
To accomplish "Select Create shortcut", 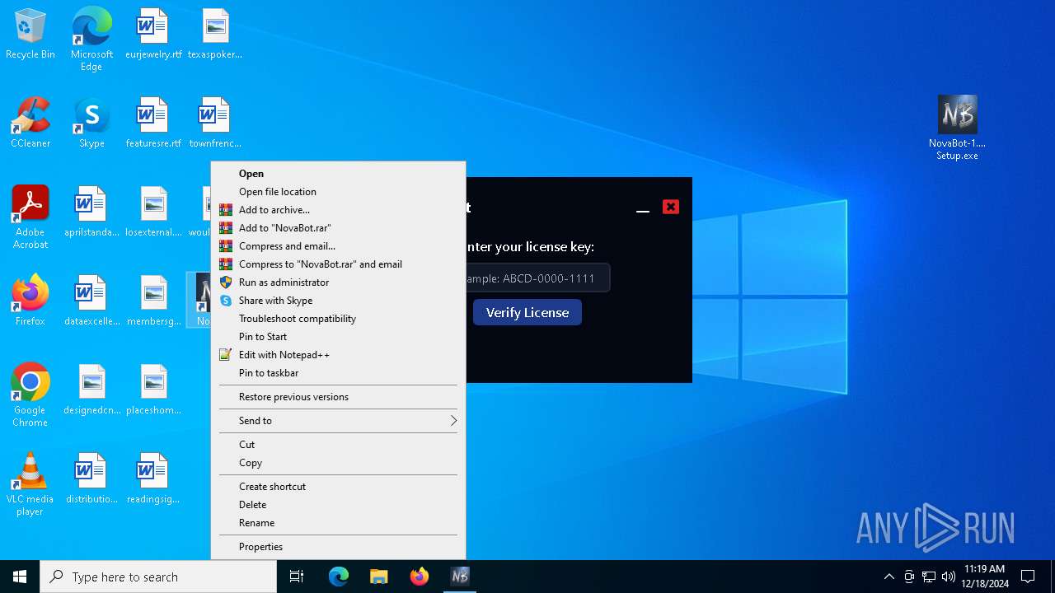I will point(338,487).
